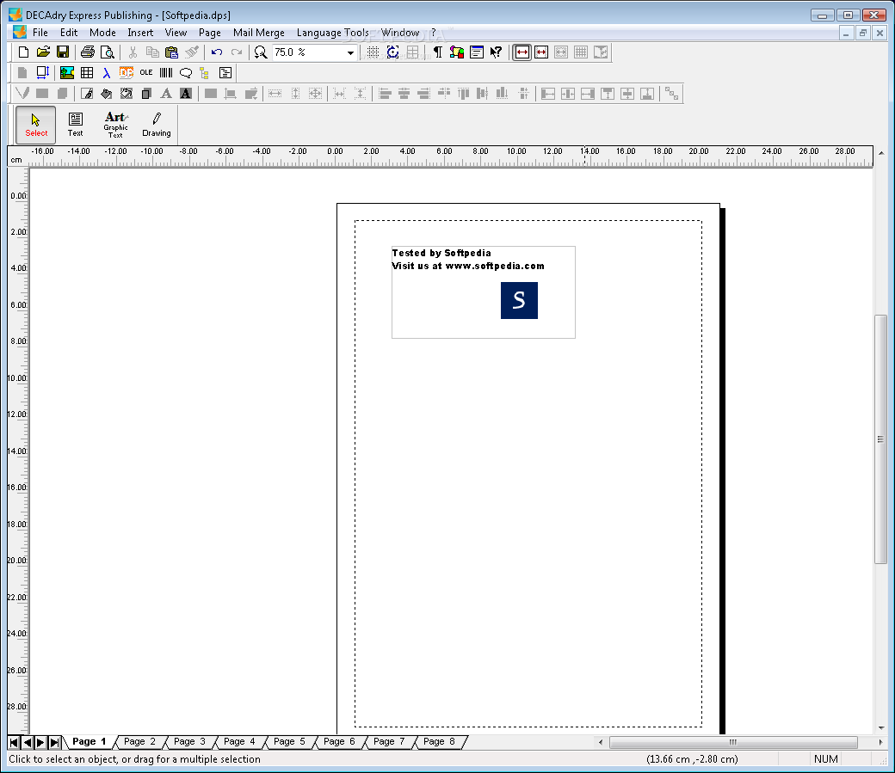This screenshot has width=895, height=773.
Task: Create a new document with the New icon
Action: (23, 52)
